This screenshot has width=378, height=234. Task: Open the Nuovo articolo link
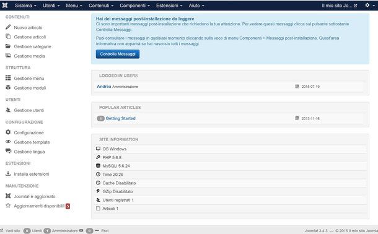click(28, 27)
